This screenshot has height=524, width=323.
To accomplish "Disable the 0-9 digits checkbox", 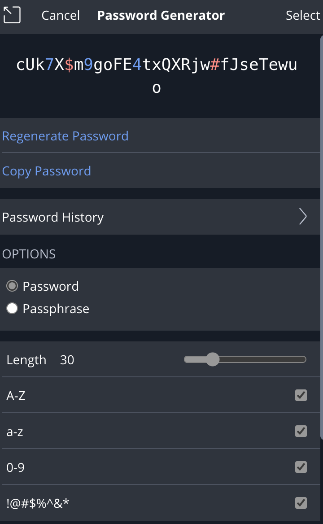I will (x=301, y=467).
